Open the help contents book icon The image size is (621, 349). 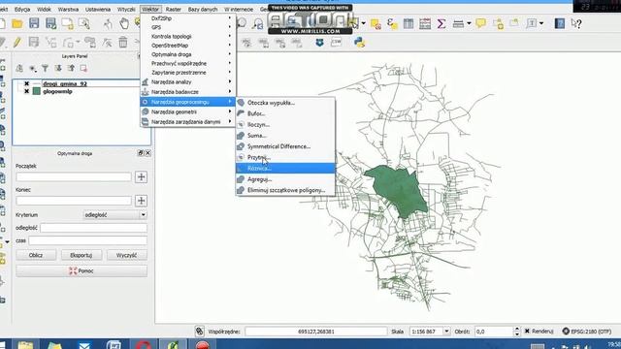pos(559,23)
